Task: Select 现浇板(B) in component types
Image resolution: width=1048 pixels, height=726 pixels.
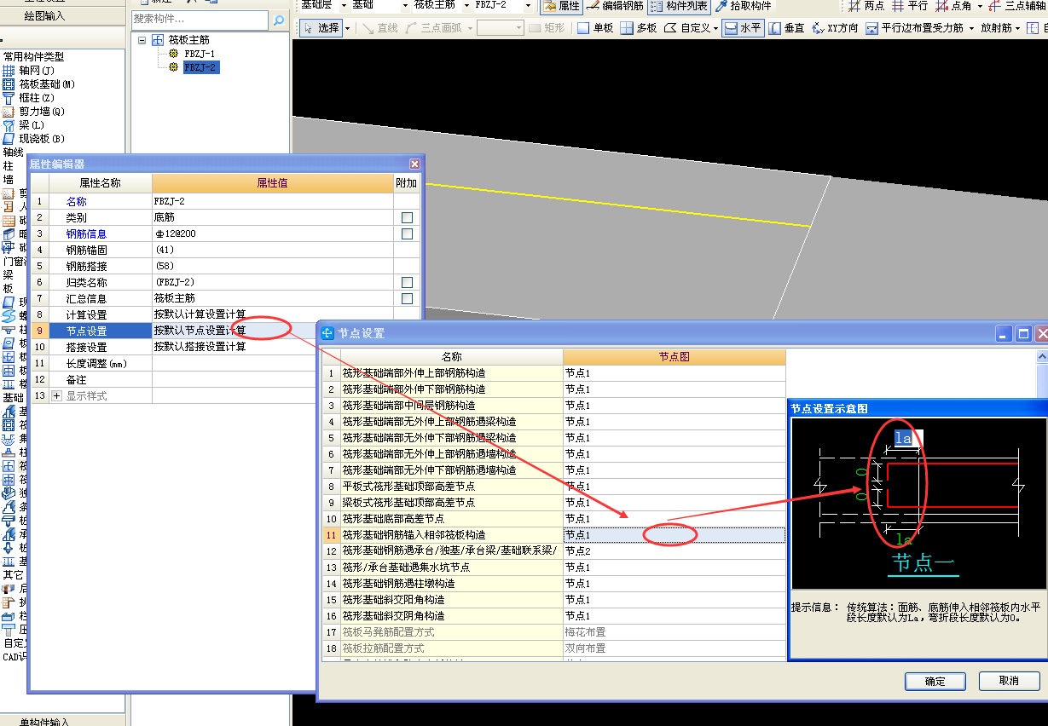Action: [x=34, y=139]
